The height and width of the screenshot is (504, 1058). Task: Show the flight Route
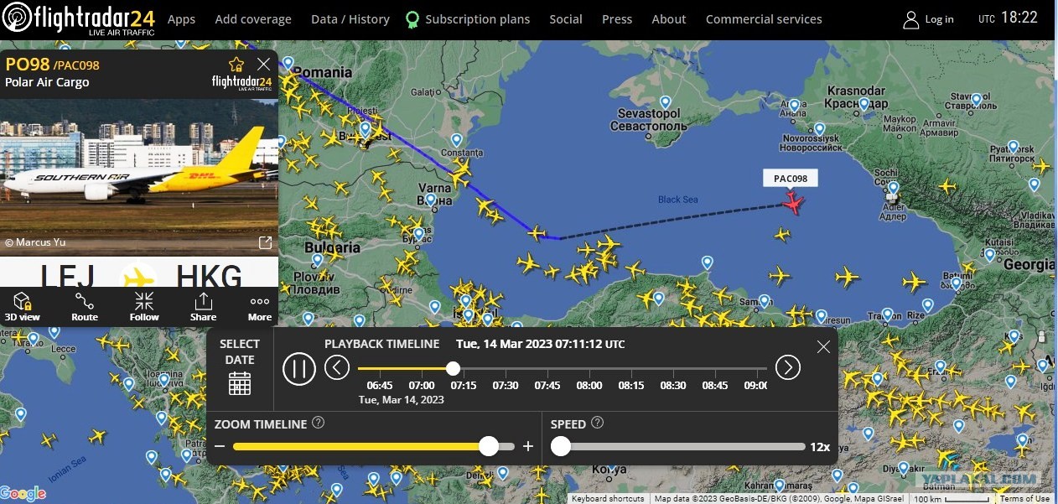point(85,307)
